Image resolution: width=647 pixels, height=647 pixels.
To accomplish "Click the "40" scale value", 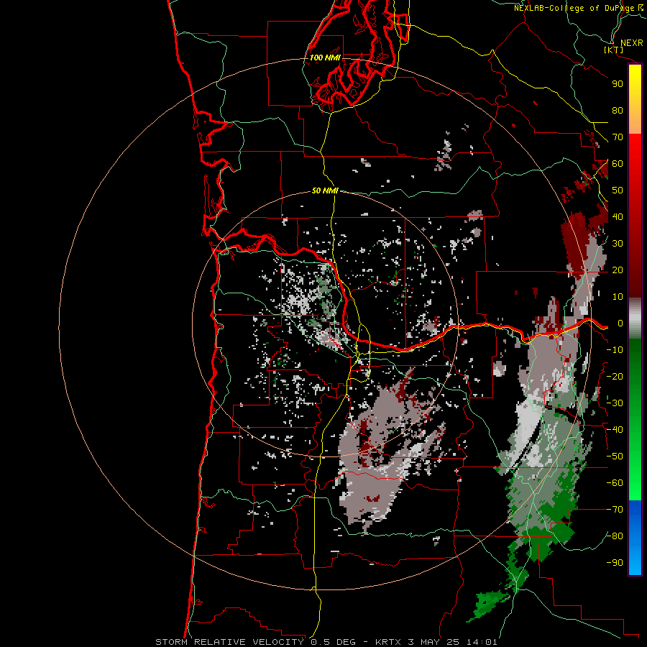I will [618, 217].
